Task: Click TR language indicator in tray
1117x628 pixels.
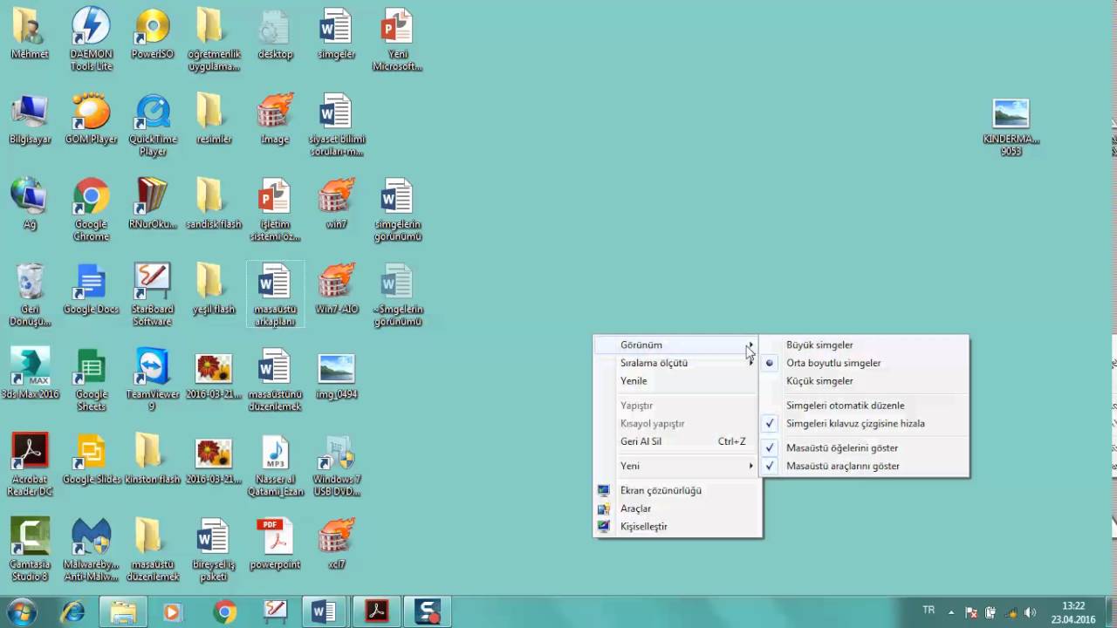Action: point(929,609)
